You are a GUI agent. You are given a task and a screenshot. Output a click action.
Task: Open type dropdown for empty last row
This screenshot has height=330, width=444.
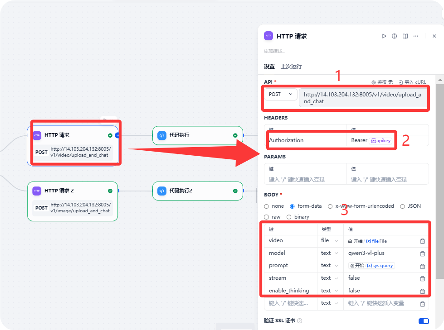[330, 303]
